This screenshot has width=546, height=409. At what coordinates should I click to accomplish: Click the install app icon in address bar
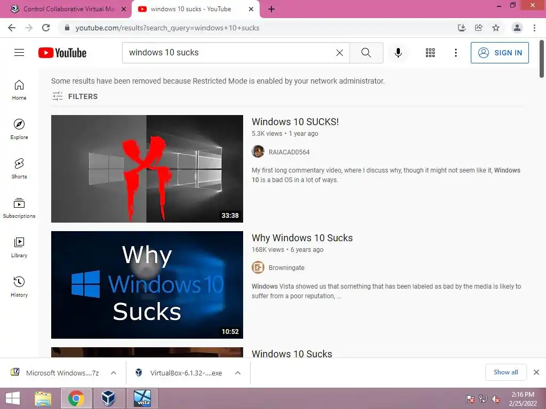pyautogui.click(x=461, y=28)
